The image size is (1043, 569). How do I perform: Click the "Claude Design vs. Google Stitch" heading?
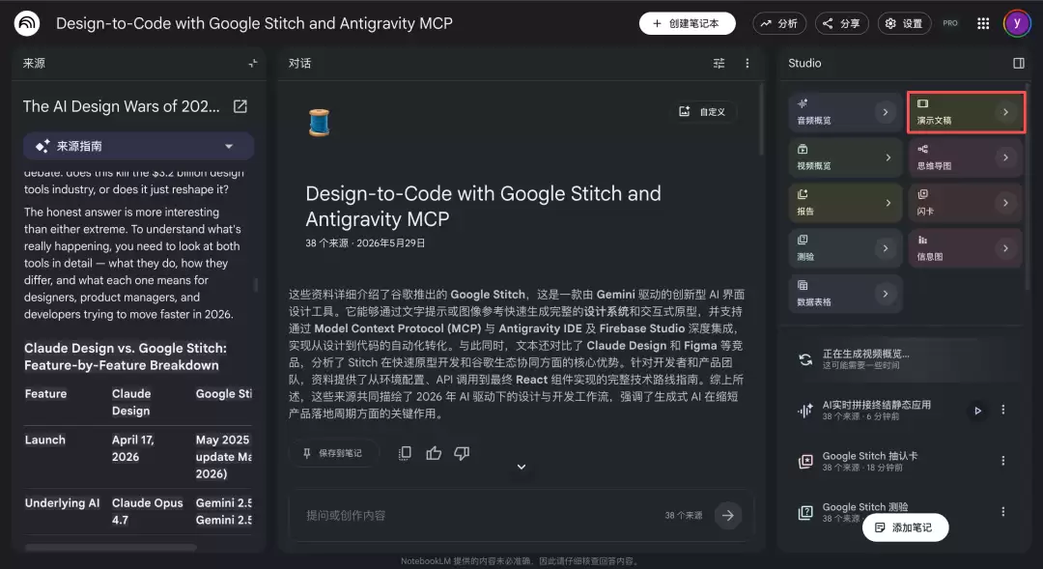coord(125,356)
